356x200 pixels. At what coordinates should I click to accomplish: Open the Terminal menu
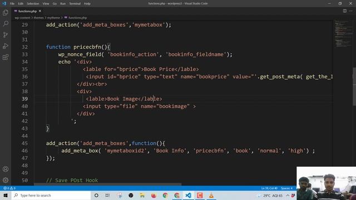tap(75, 4)
